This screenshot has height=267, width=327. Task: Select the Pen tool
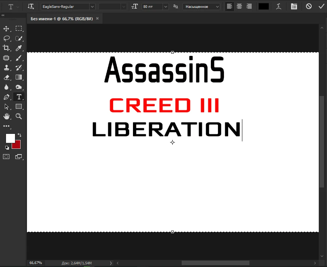tap(6, 97)
